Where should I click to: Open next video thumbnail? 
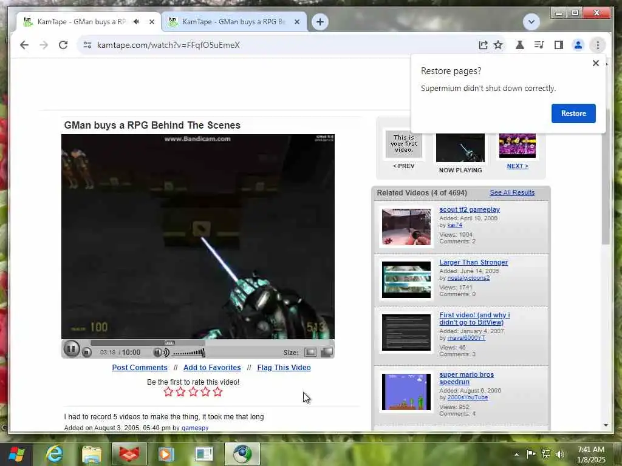coord(518,145)
